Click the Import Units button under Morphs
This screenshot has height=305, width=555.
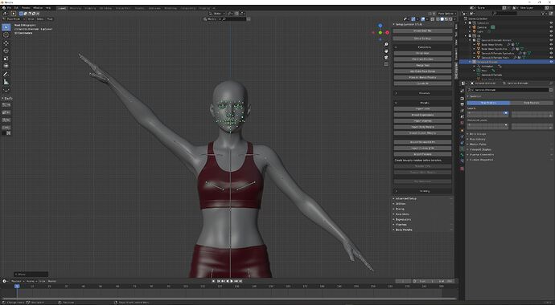[422, 108]
